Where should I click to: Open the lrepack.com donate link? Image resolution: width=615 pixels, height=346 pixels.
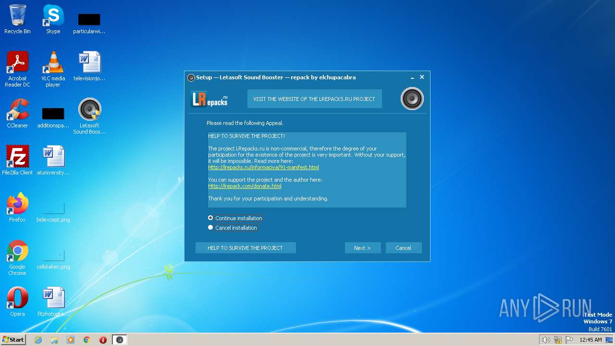245,186
